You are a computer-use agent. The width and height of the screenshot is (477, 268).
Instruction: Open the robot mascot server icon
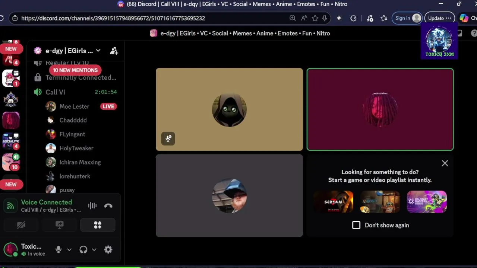11,99
